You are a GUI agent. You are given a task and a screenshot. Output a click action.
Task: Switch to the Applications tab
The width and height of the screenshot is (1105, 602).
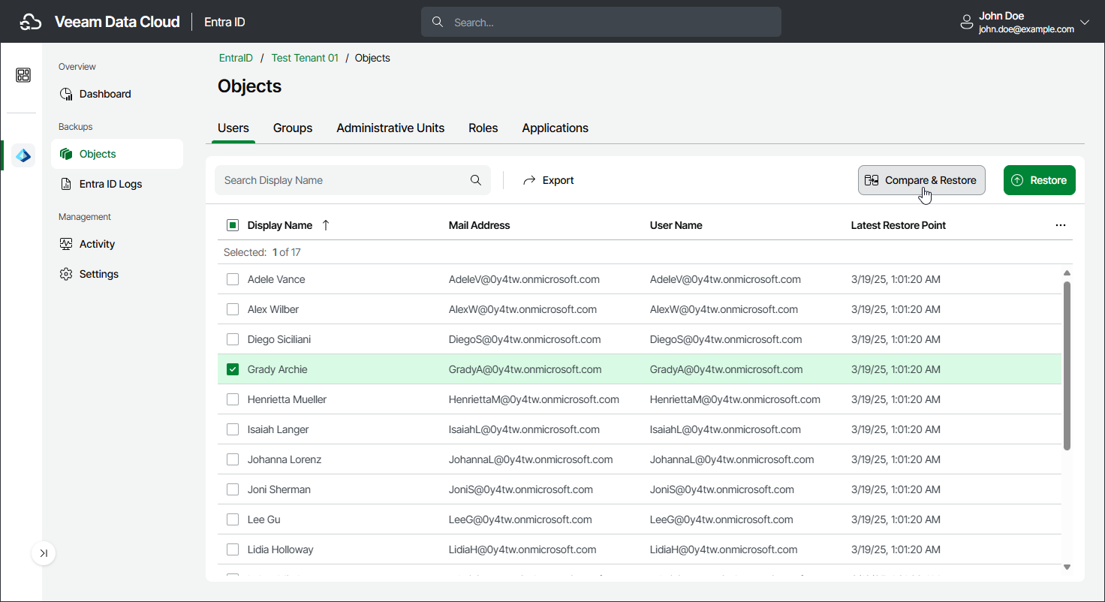pos(556,128)
